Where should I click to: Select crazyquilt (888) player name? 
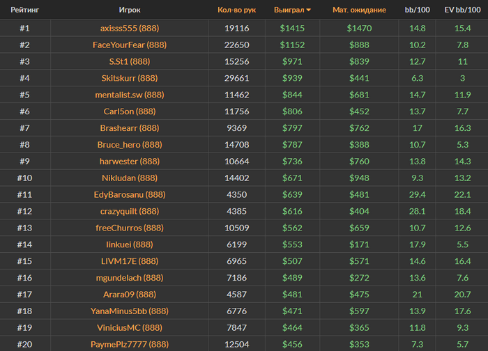click(x=129, y=211)
